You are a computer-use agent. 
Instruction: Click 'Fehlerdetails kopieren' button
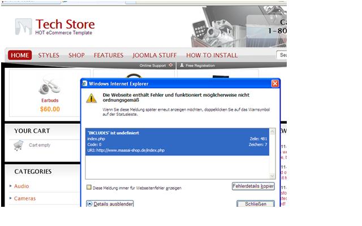point(253,186)
